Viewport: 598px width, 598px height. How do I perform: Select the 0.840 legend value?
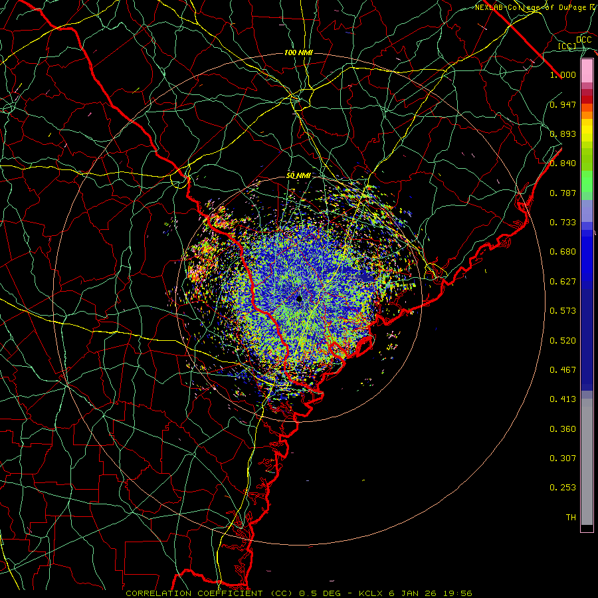coord(563,163)
